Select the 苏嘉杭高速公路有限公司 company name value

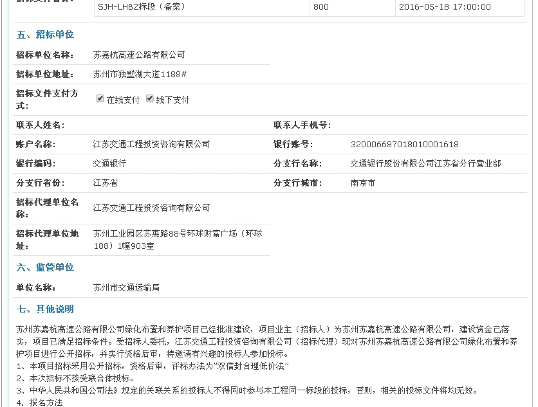pyautogui.click(x=139, y=55)
